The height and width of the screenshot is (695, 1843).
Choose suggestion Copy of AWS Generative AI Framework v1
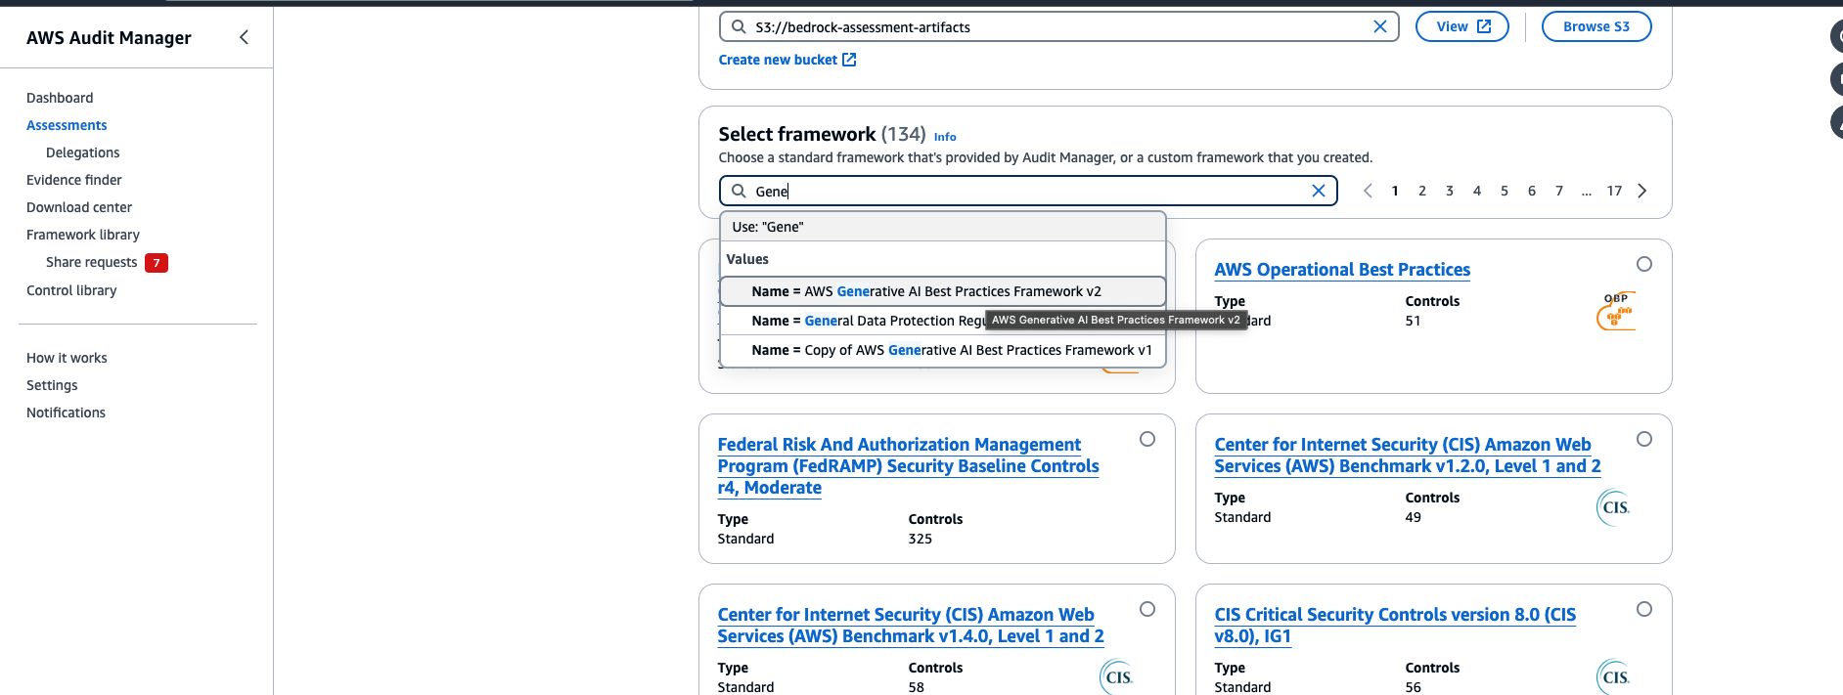point(943,350)
